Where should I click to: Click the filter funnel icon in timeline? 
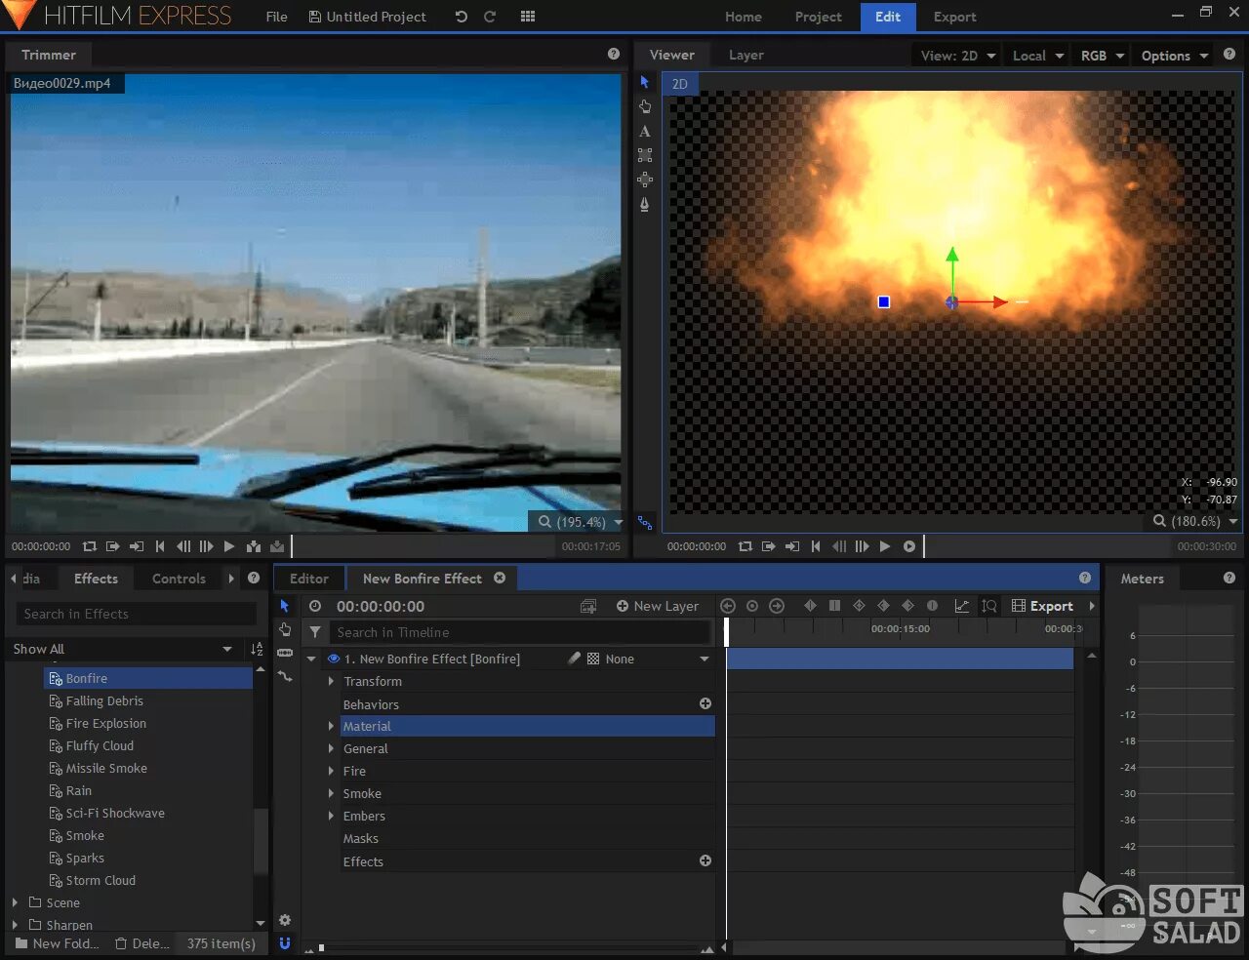coord(315,632)
